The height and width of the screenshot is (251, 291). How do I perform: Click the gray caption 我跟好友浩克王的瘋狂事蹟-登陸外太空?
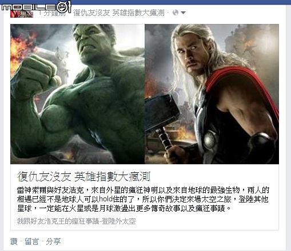[77, 221]
